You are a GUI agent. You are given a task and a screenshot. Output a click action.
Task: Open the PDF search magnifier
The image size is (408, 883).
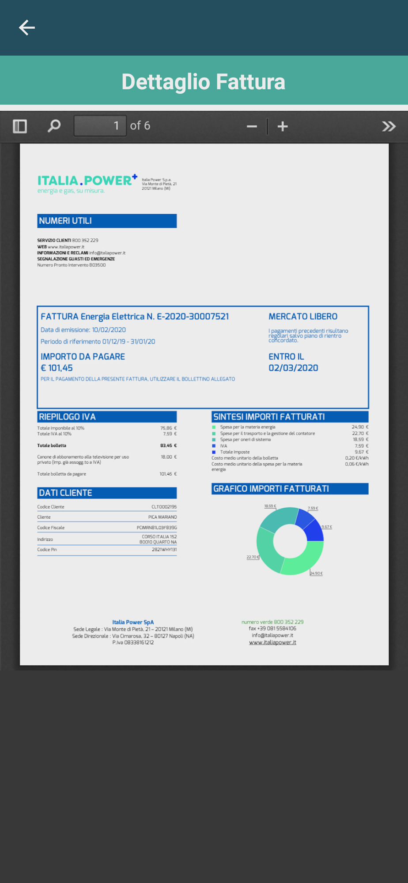54,126
